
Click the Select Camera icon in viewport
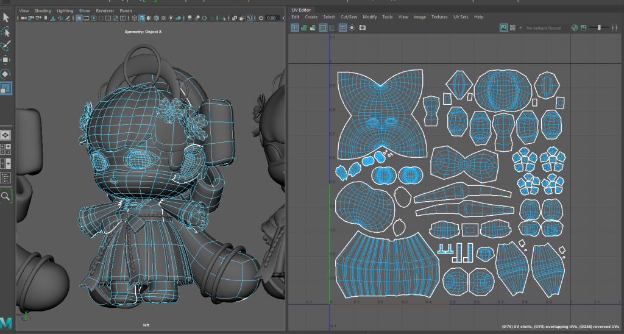click(x=24, y=18)
